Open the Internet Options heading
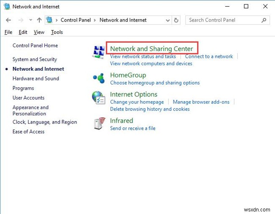 tap(134, 94)
